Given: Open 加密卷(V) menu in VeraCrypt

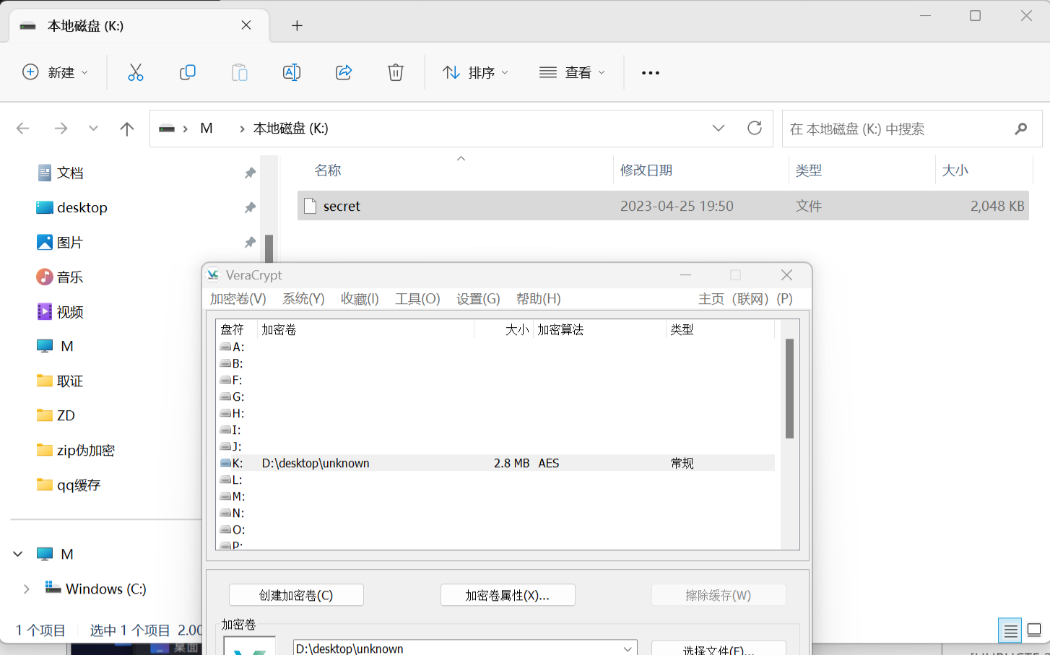Looking at the screenshot, I should pyautogui.click(x=238, y=299).
